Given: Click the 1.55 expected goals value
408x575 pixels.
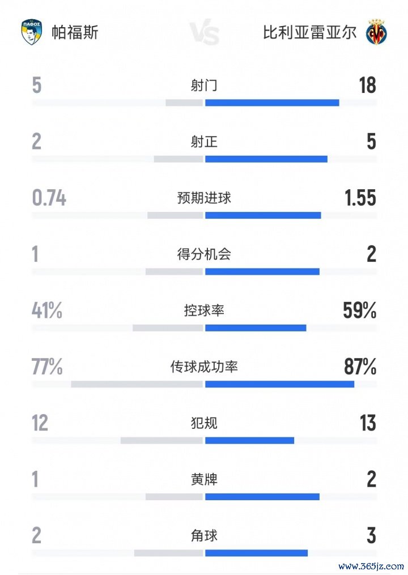Looking at the screenshot, I should (360, 198).
